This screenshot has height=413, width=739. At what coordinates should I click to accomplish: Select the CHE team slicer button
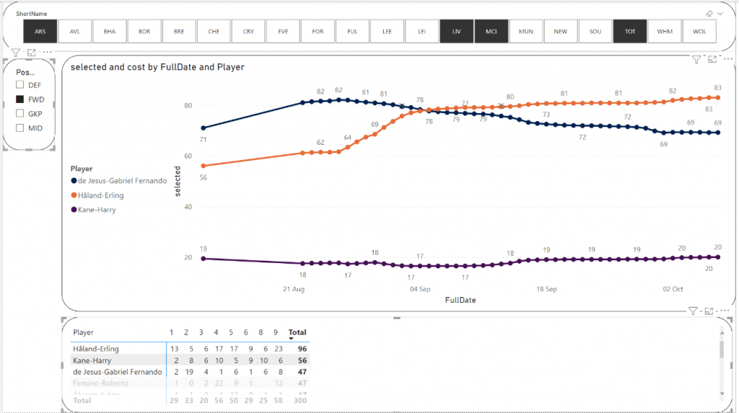coord(214,32)
